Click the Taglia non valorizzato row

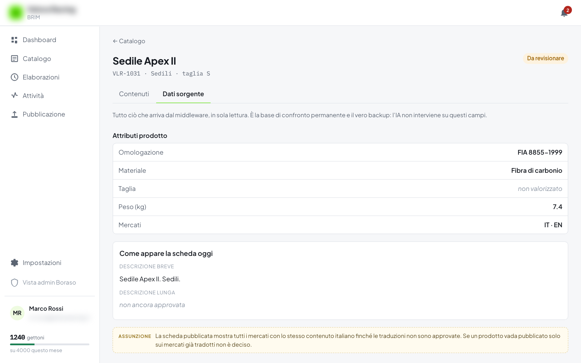coord(340,189)
